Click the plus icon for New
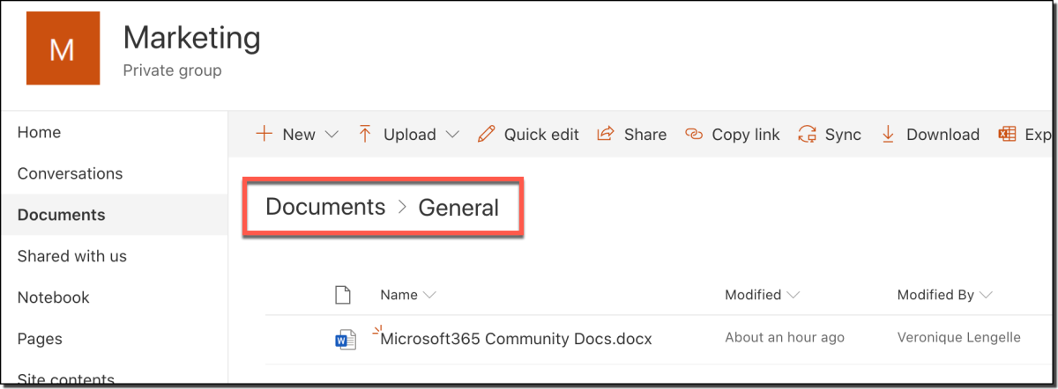The height and width of the screenshot is (389, 1058). point(264,134)
